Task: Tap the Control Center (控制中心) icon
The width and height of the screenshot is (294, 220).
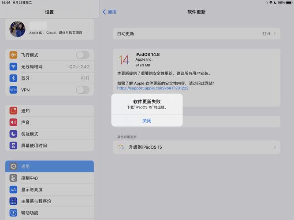Action: click(x=13, y=178)
